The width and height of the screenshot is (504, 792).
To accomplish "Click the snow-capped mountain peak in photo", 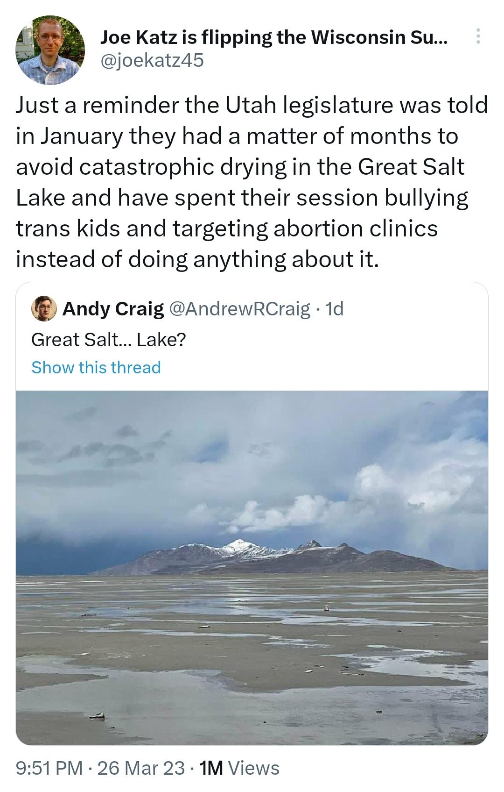I will click(239, 546).
